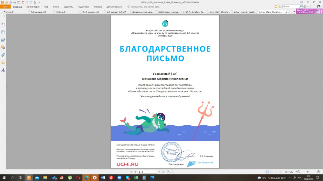Click the zoom in plus button
This screenshot has height=181, width=323.
[x=318, y=172]
